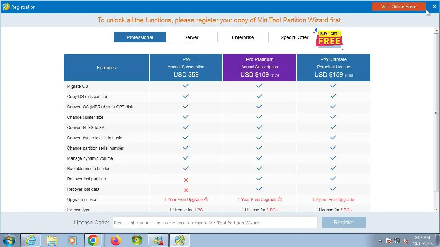Click red X for Recover lost data in Pro
440x247 pixels.
(x=186, y=190)
